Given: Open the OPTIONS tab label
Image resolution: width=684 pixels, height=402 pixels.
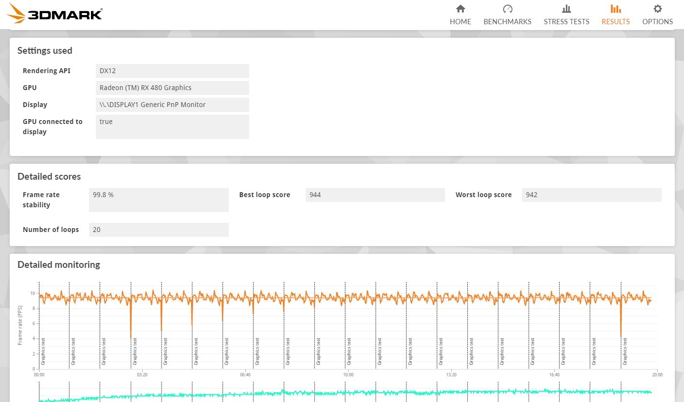Looking at the screenshot, I should (x=657, y=22).
